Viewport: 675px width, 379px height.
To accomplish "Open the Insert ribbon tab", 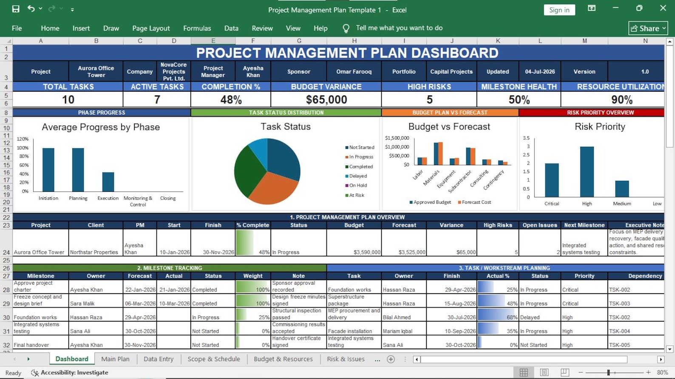I will pyautogui.click(x=81, y=28).
